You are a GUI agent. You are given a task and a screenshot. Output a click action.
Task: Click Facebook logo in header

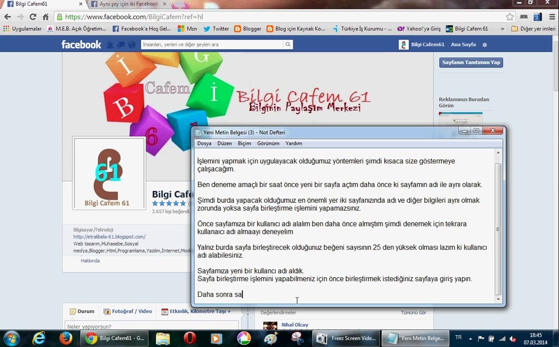click(x=81, y=44)
